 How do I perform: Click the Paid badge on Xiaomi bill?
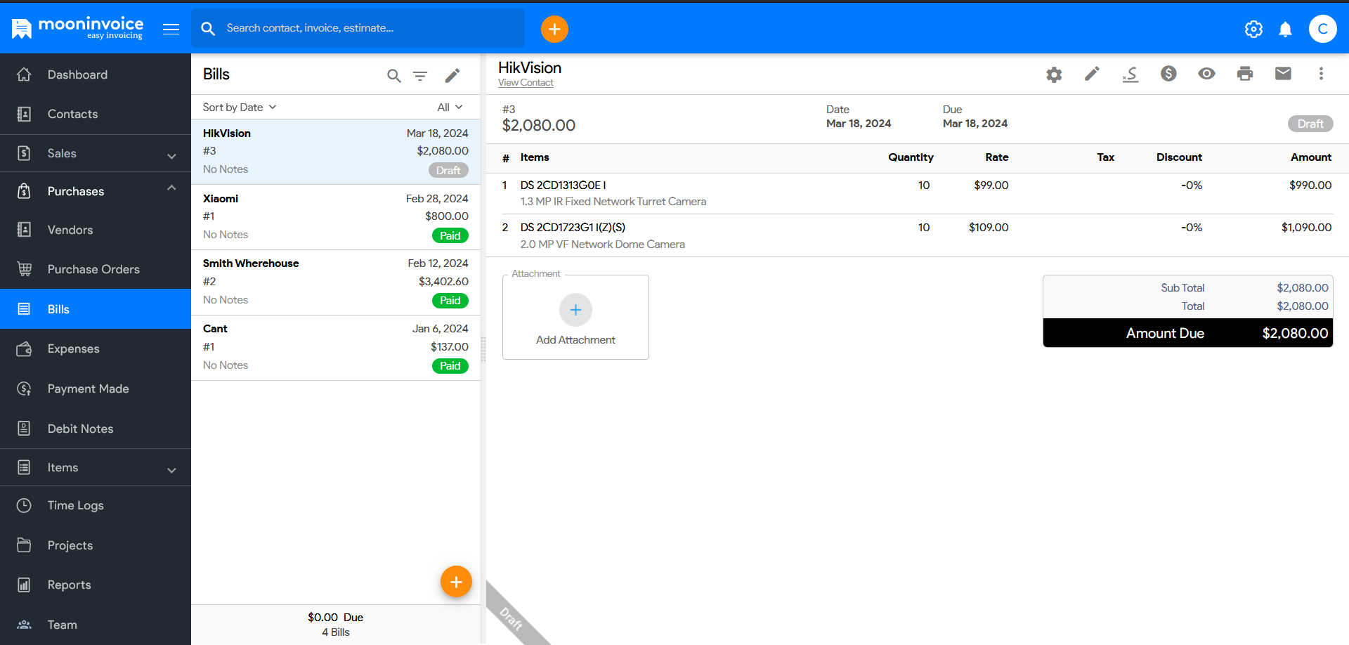pyautogui.click(x=450, y=236)
